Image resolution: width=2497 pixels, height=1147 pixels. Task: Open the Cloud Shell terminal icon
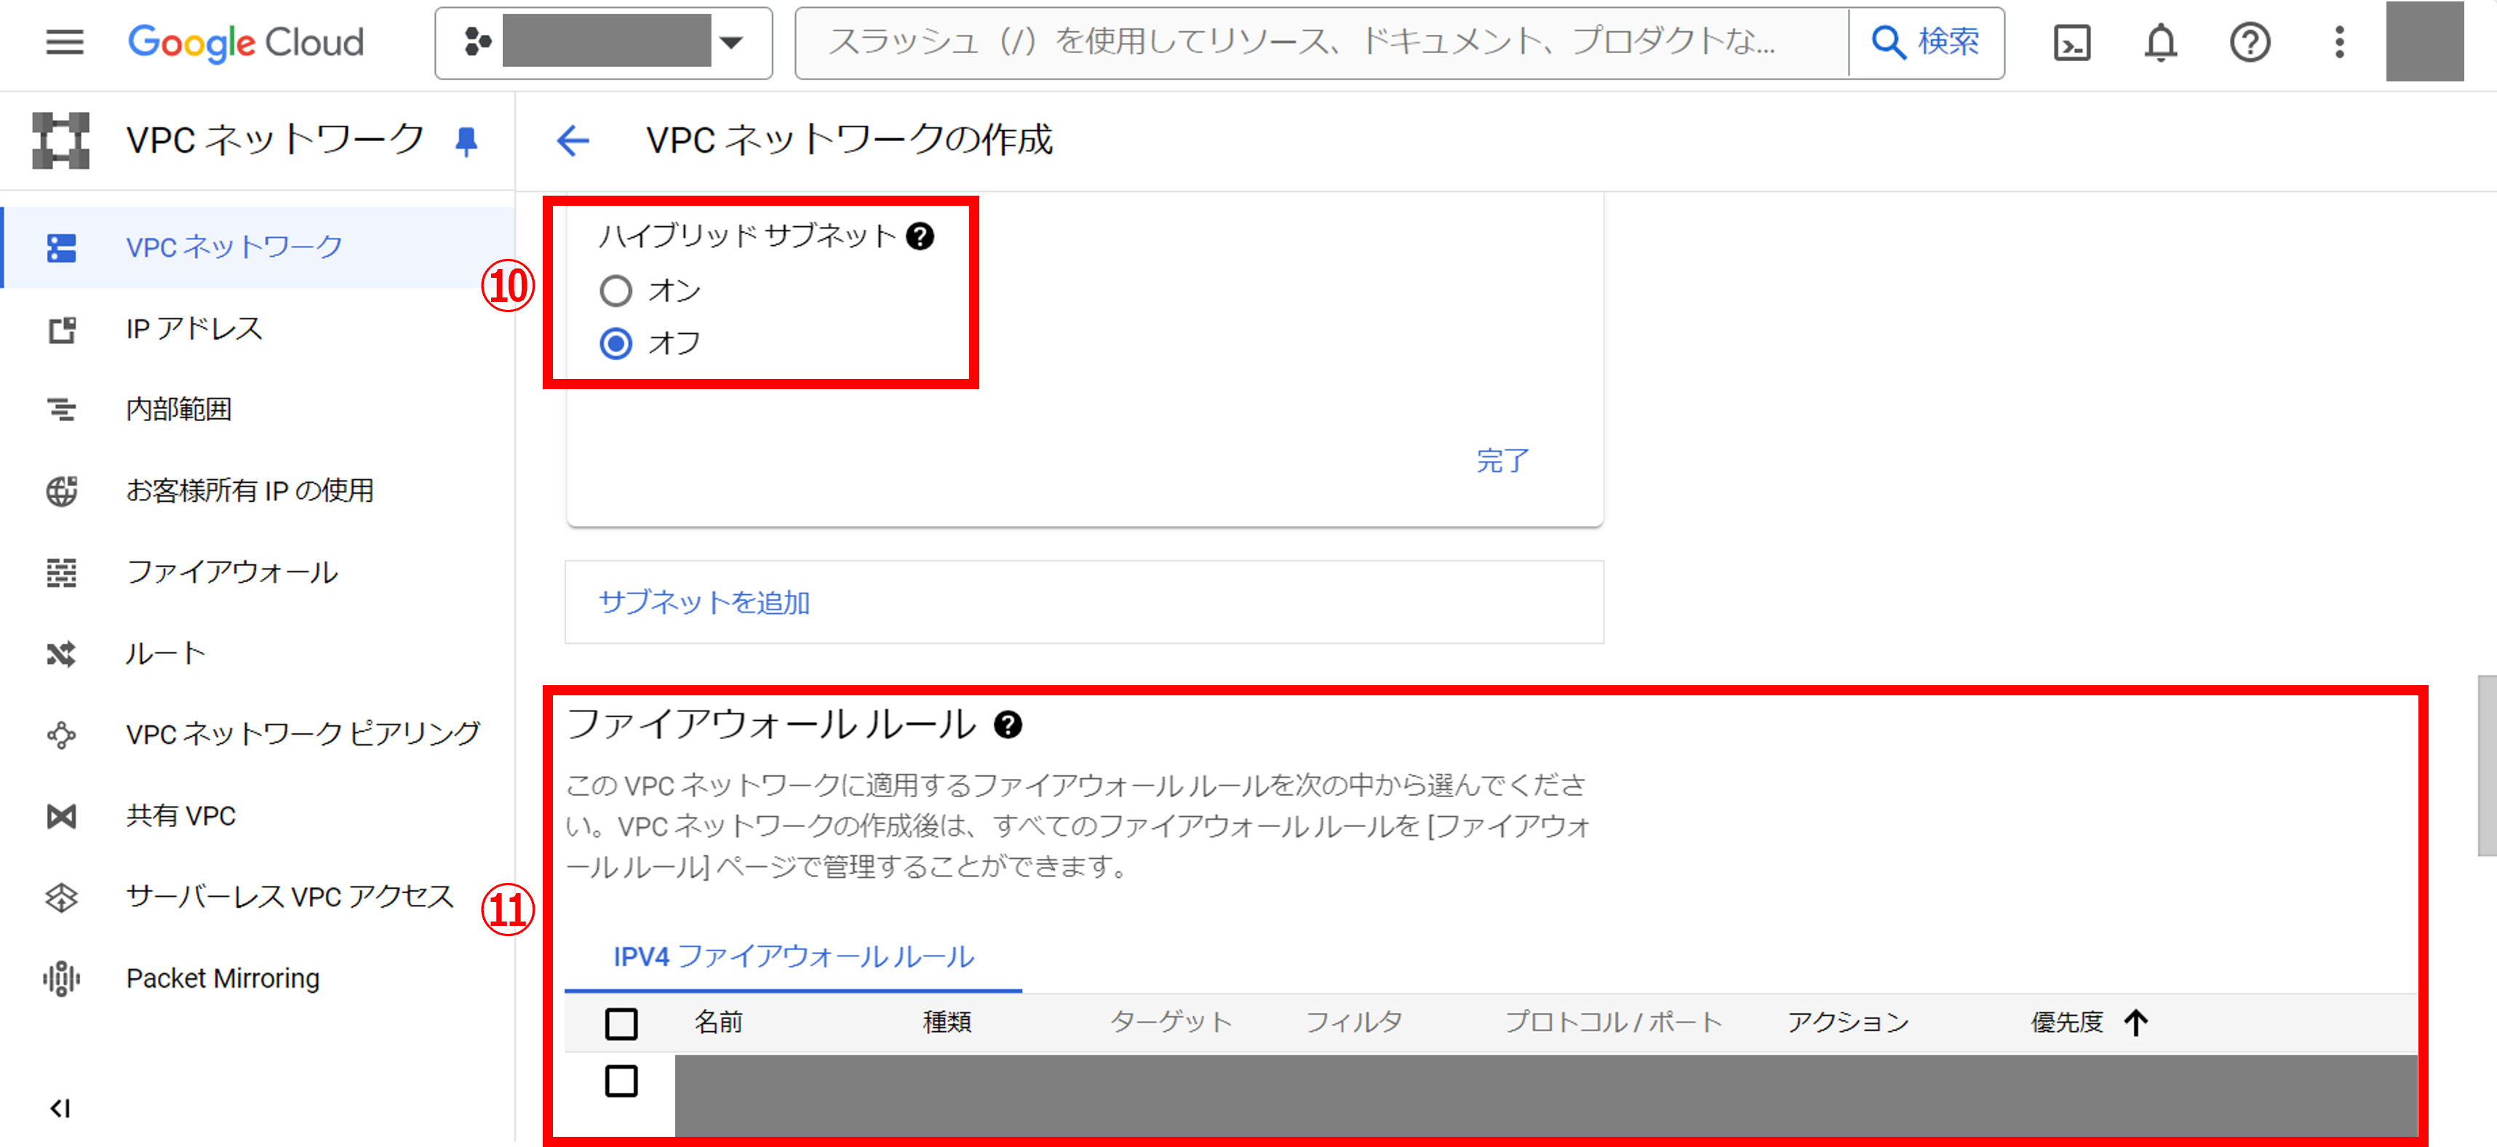tap(2071, 44)
